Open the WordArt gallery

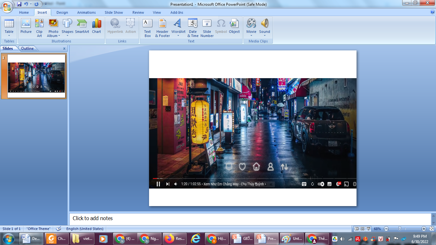pos(178,28)
